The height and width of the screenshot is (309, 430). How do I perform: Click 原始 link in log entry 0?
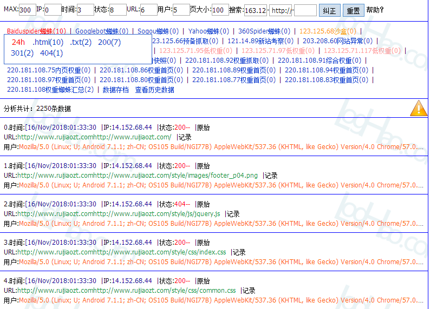click(203, 128)
